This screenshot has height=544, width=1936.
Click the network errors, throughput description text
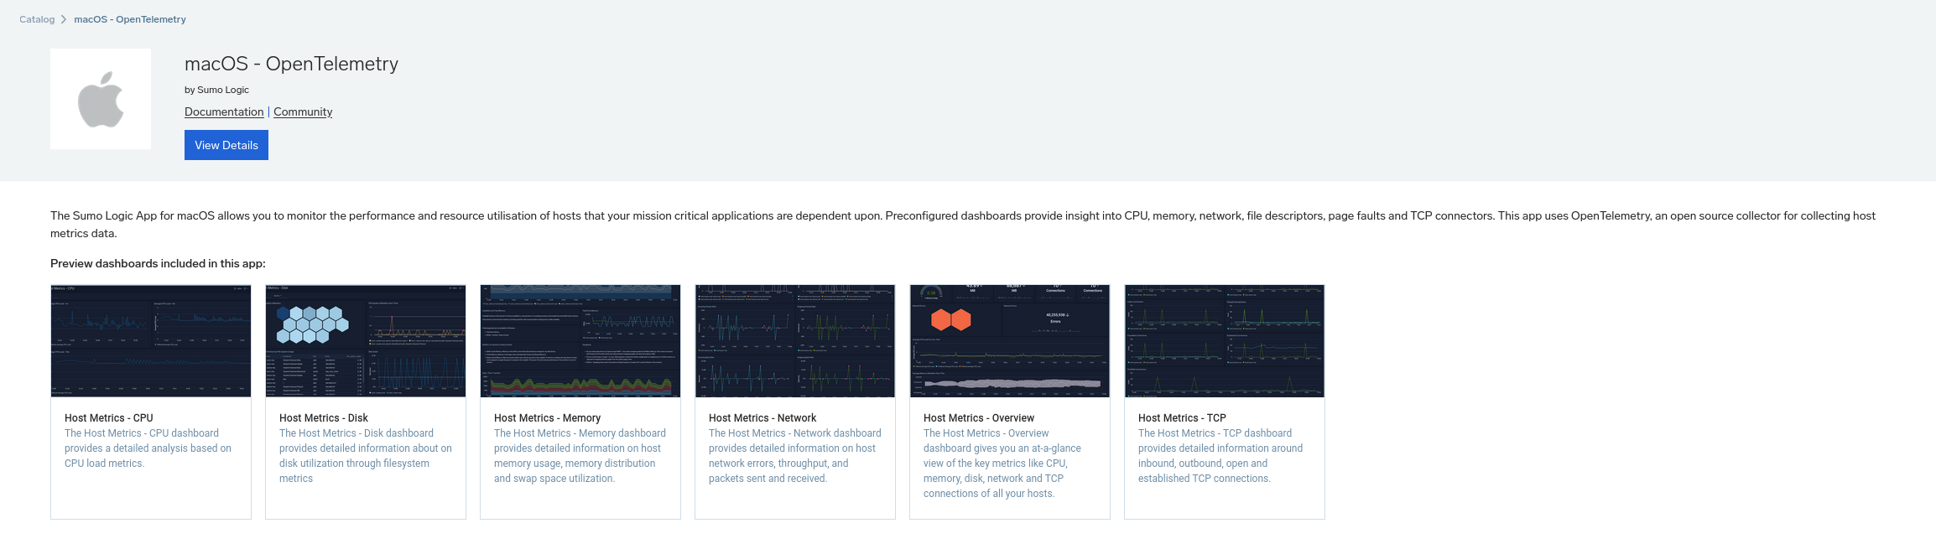click(x=795, y=456)
